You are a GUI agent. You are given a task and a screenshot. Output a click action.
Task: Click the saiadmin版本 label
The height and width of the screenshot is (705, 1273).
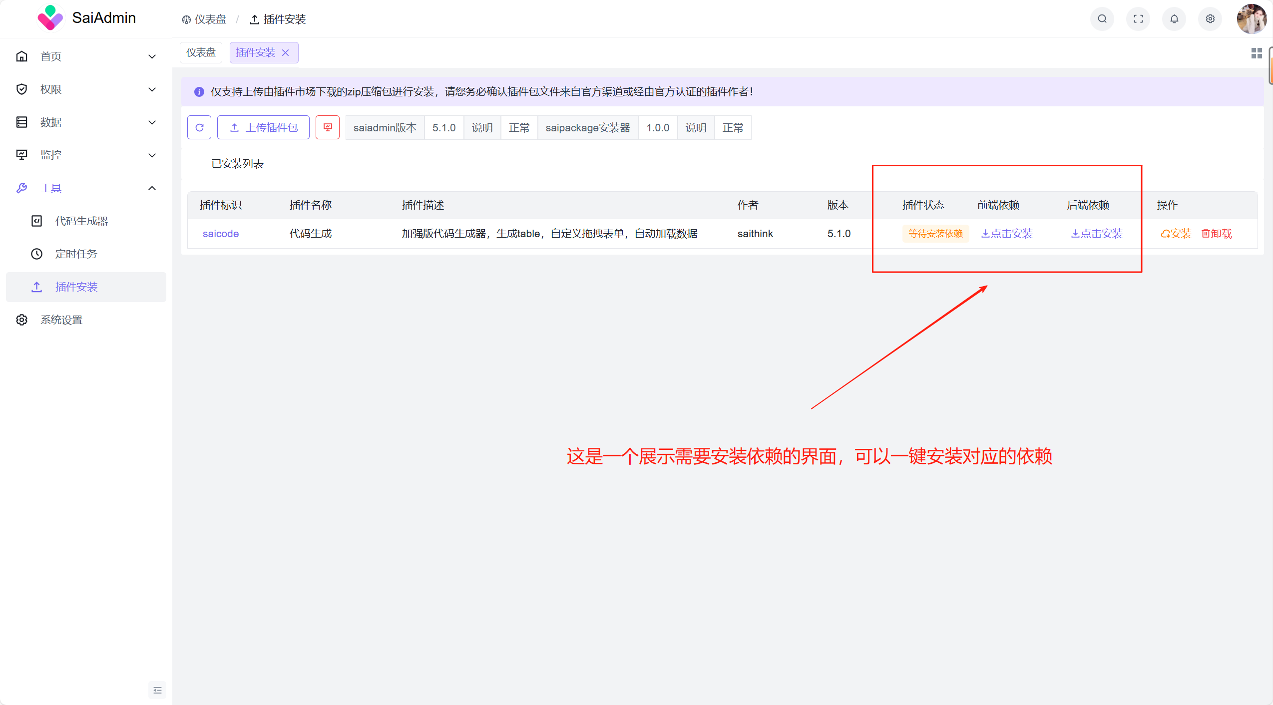[385, 128]
